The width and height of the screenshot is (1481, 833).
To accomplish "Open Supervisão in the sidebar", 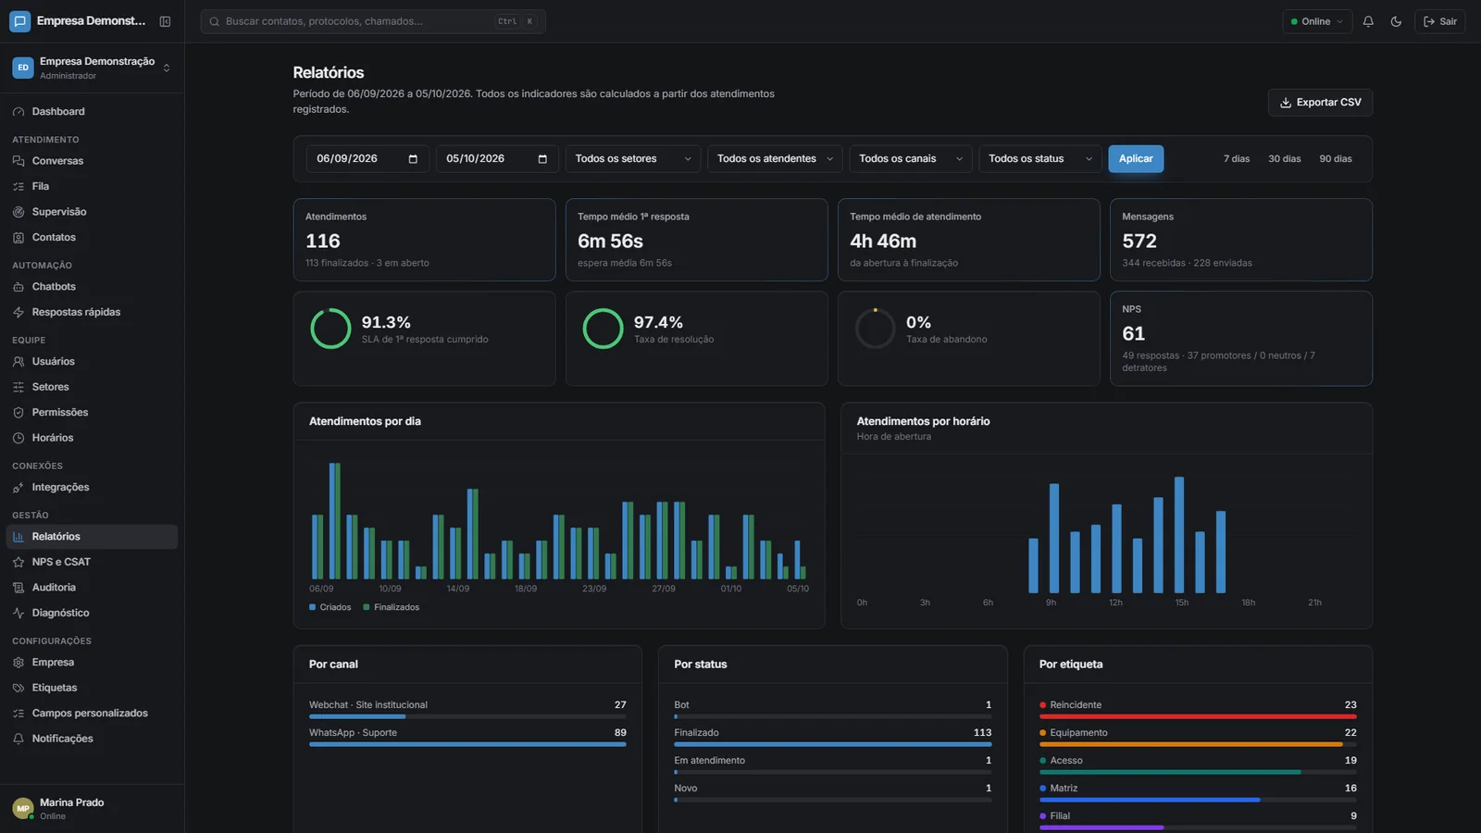I will (x=92, y=212).
